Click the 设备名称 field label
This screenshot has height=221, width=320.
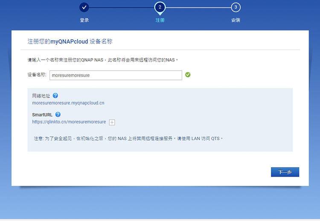click(x=37, y=75)
